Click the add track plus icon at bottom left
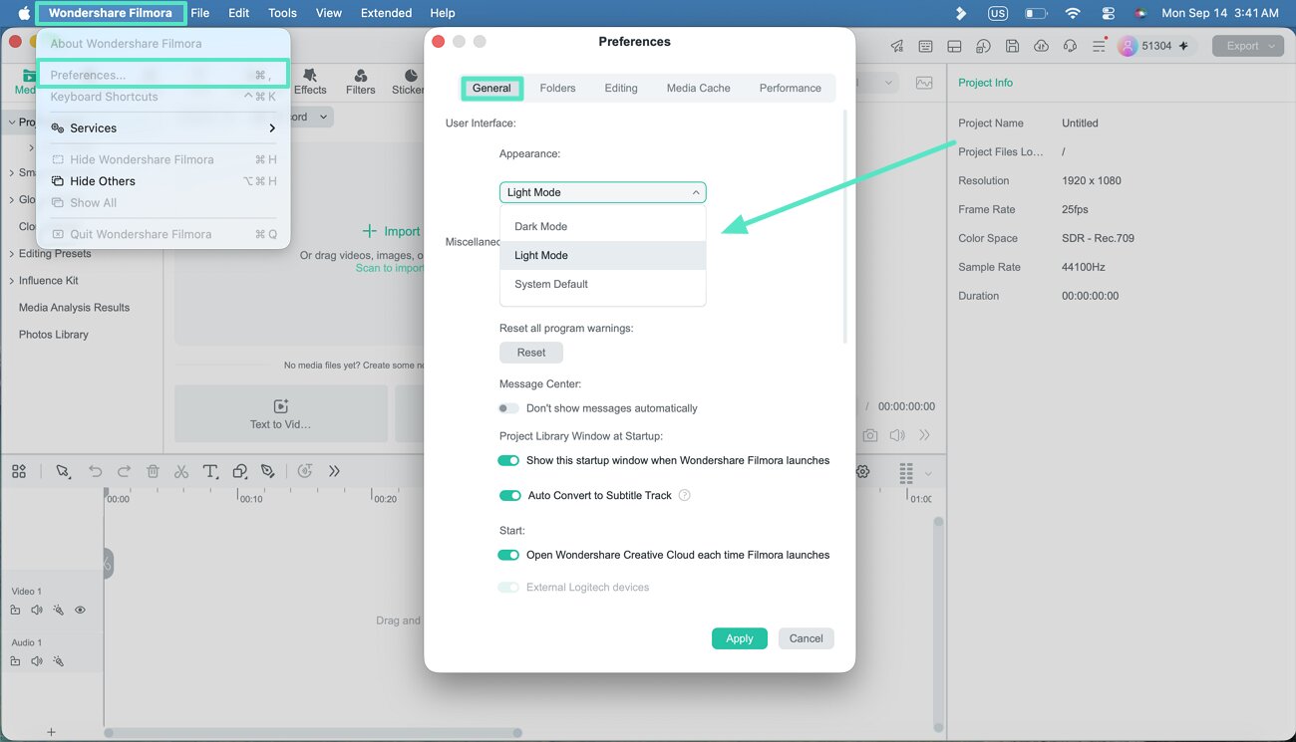This screenshot has width=1296, height=742. [51, 732]
